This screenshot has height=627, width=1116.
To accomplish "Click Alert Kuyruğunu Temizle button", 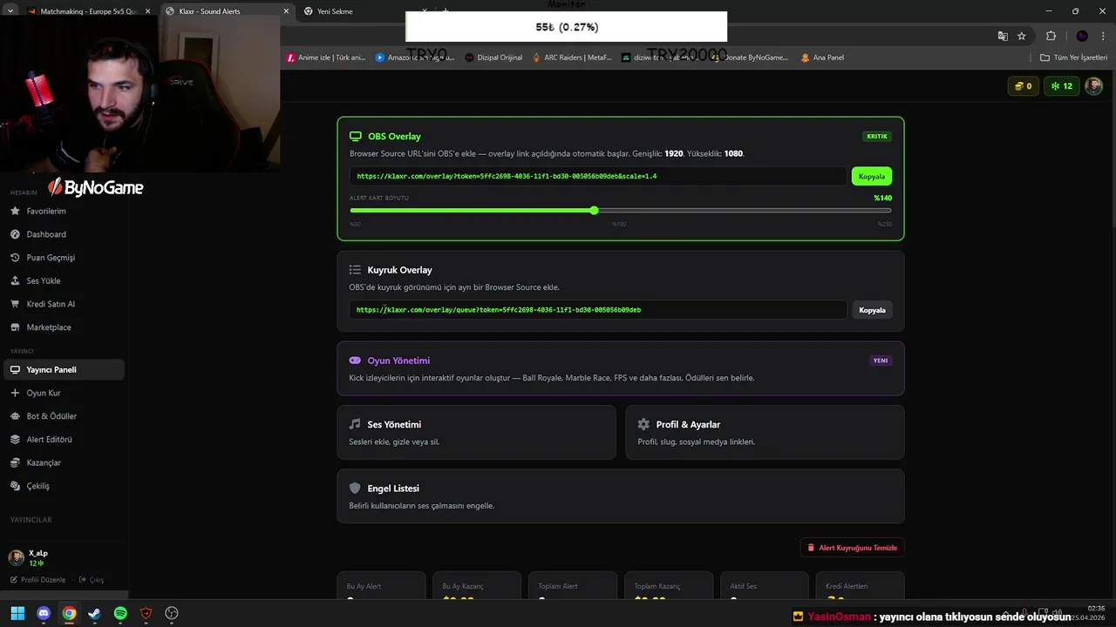I will [x=852, y=548].
